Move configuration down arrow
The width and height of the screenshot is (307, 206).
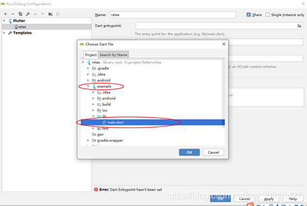(43, 14)
